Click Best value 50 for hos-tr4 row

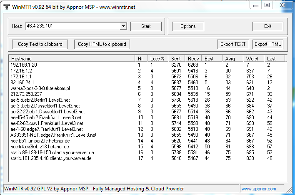(x=207, y=147)
